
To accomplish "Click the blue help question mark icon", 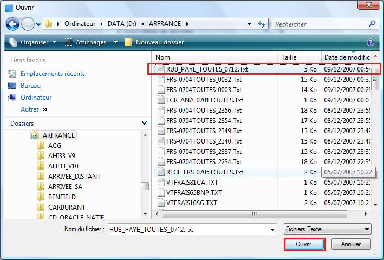I will (370, 42).
